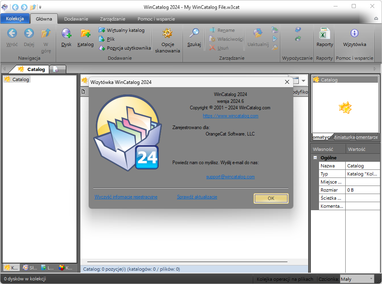
Task: Add a disk with the Dysk icon
Action: 66,33
